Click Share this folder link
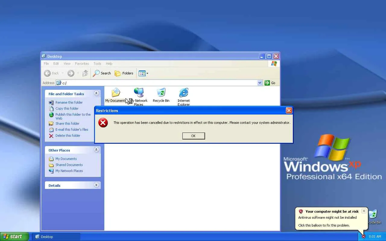386x241 pixels. tap(68, 124)
